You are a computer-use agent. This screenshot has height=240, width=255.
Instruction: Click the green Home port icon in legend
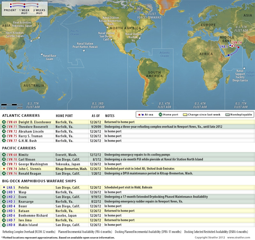click(x=161, y=114)
